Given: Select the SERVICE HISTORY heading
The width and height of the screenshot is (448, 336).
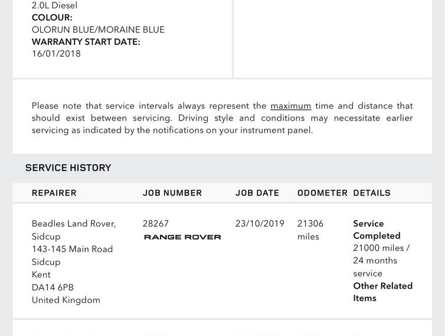Looking at the screenshot, I should click(68, 168).
